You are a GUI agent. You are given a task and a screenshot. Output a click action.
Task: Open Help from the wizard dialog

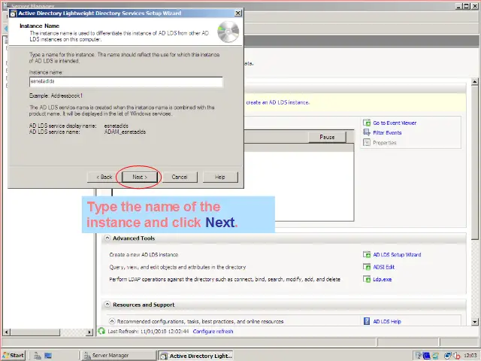[x=220, y=177]
